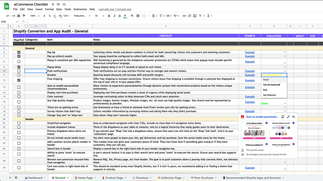The width and height of the screenshot is (323, 181).
Task: Check the Color contrast checkbox
Action: tap(19, 96)
